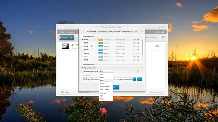Choose Android from the format list

pyautogui.click(x=106, y=93)
